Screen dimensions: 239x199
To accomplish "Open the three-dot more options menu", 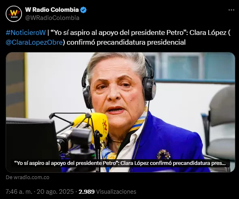I will 231,10.
